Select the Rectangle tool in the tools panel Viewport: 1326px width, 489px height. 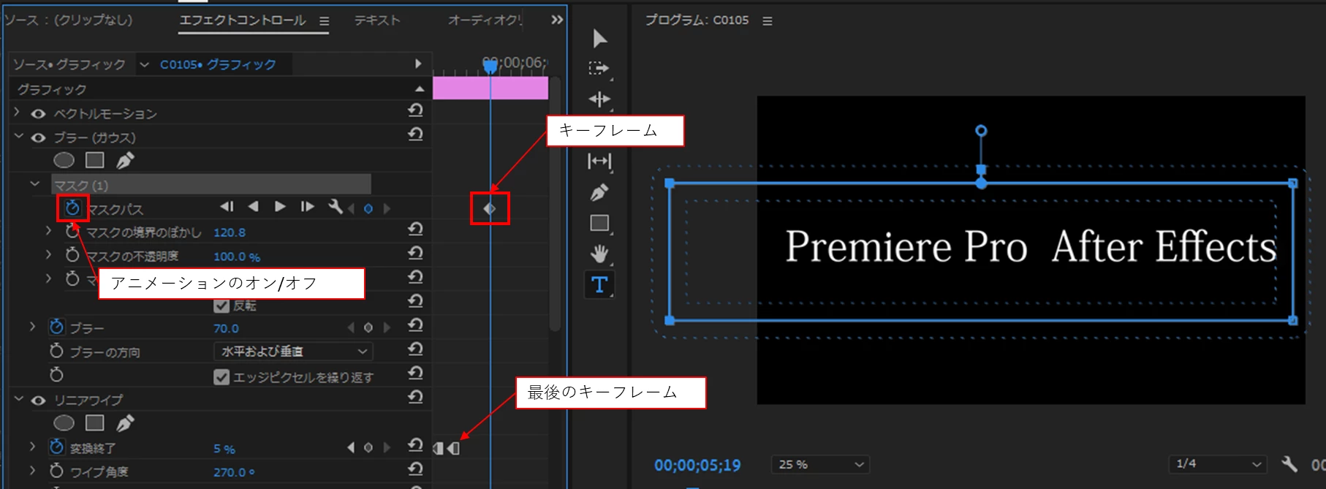click(x=599, y=223)
